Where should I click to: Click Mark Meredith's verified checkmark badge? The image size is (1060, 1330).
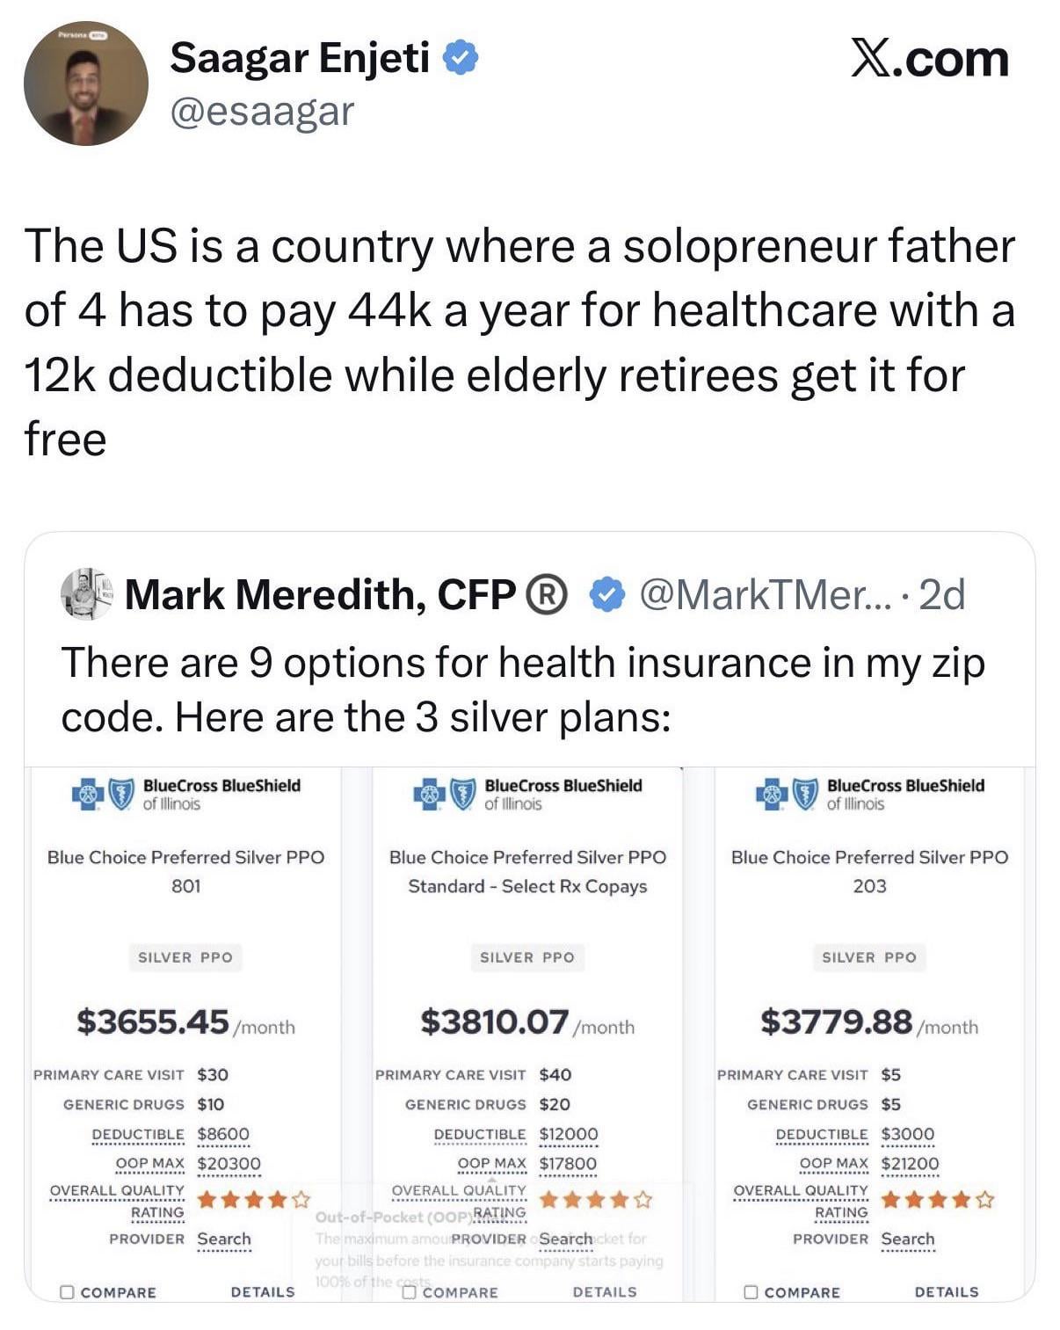coord(606,595)
